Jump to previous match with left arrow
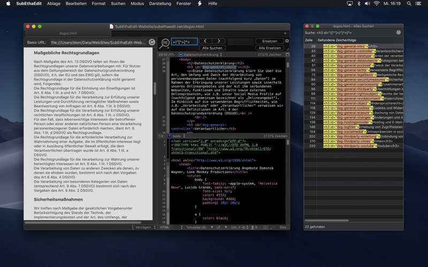This screenshot has height=267, width=428. tap(205, 41)
